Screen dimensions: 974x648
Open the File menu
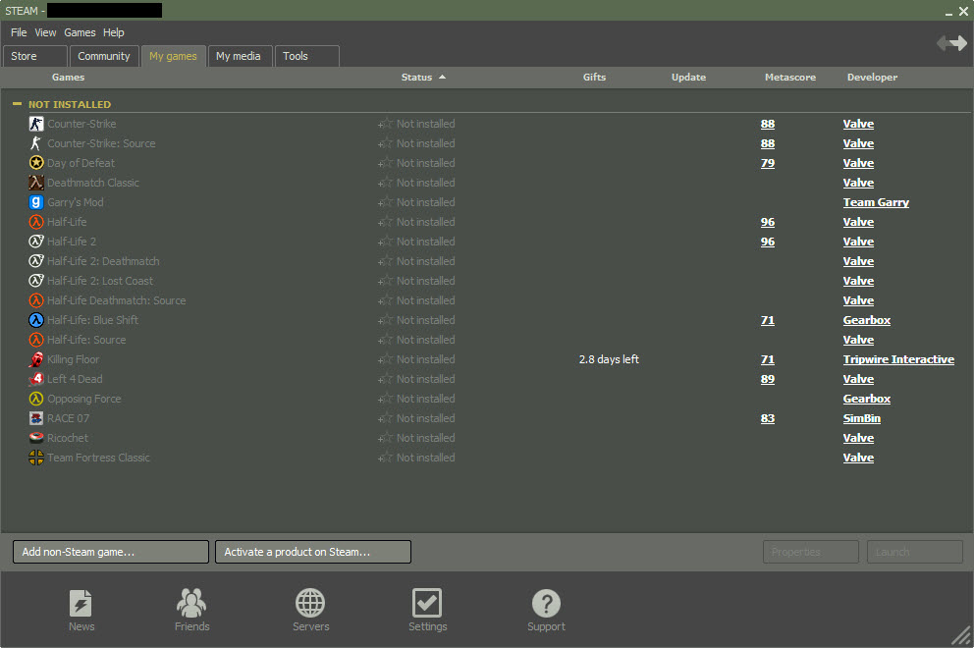[x=19, y=32]
